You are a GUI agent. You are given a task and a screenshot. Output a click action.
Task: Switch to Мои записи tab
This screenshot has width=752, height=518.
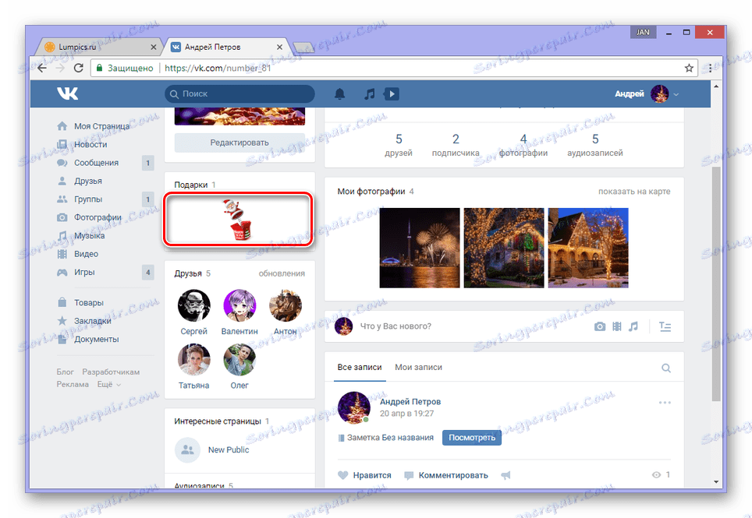pyautogui.click(x=418, y=367)
